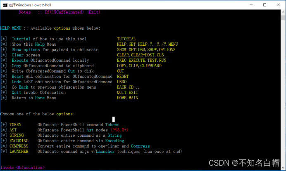Click 'CLEAR, CLEAR-HOST, CLS' text

(x=140, y=55)
